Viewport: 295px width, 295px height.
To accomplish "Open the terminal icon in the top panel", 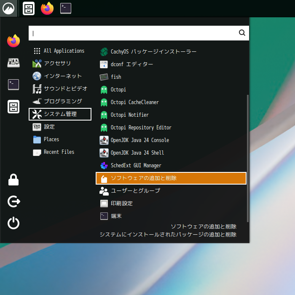I will (65, 8).
